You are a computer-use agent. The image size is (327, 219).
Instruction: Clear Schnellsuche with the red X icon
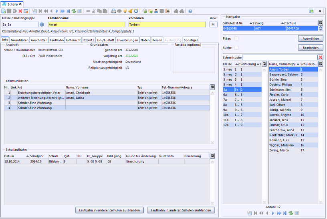coord(320,58)
